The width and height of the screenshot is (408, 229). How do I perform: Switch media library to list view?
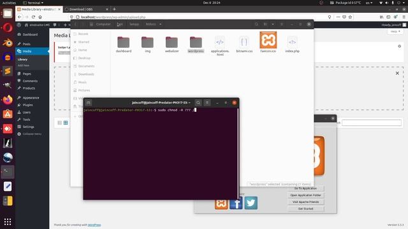pyautogui.click(x=59, y=123)
